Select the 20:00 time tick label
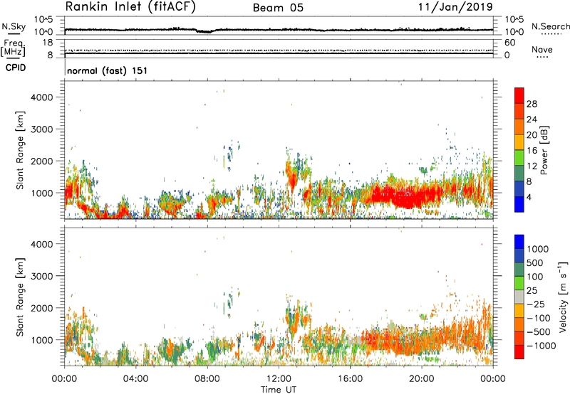Image resolution: width=570 pixels, height=394 pixels. click(422, 379)
